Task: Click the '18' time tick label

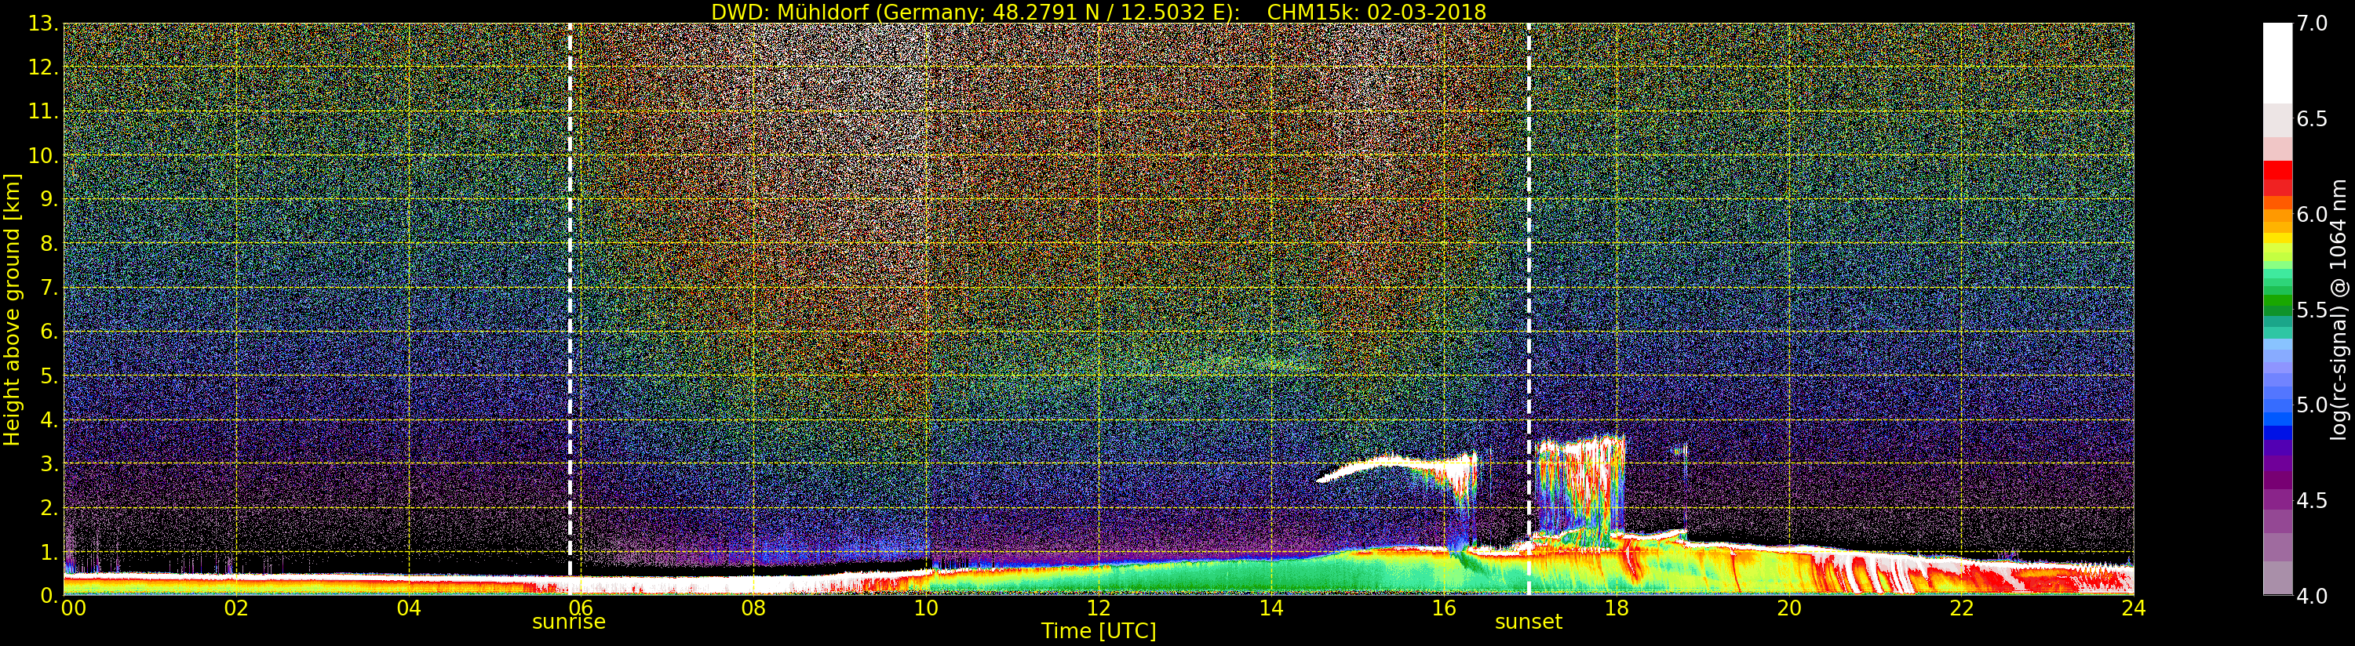Action: pyautogui.click(x=1617, y=608)
